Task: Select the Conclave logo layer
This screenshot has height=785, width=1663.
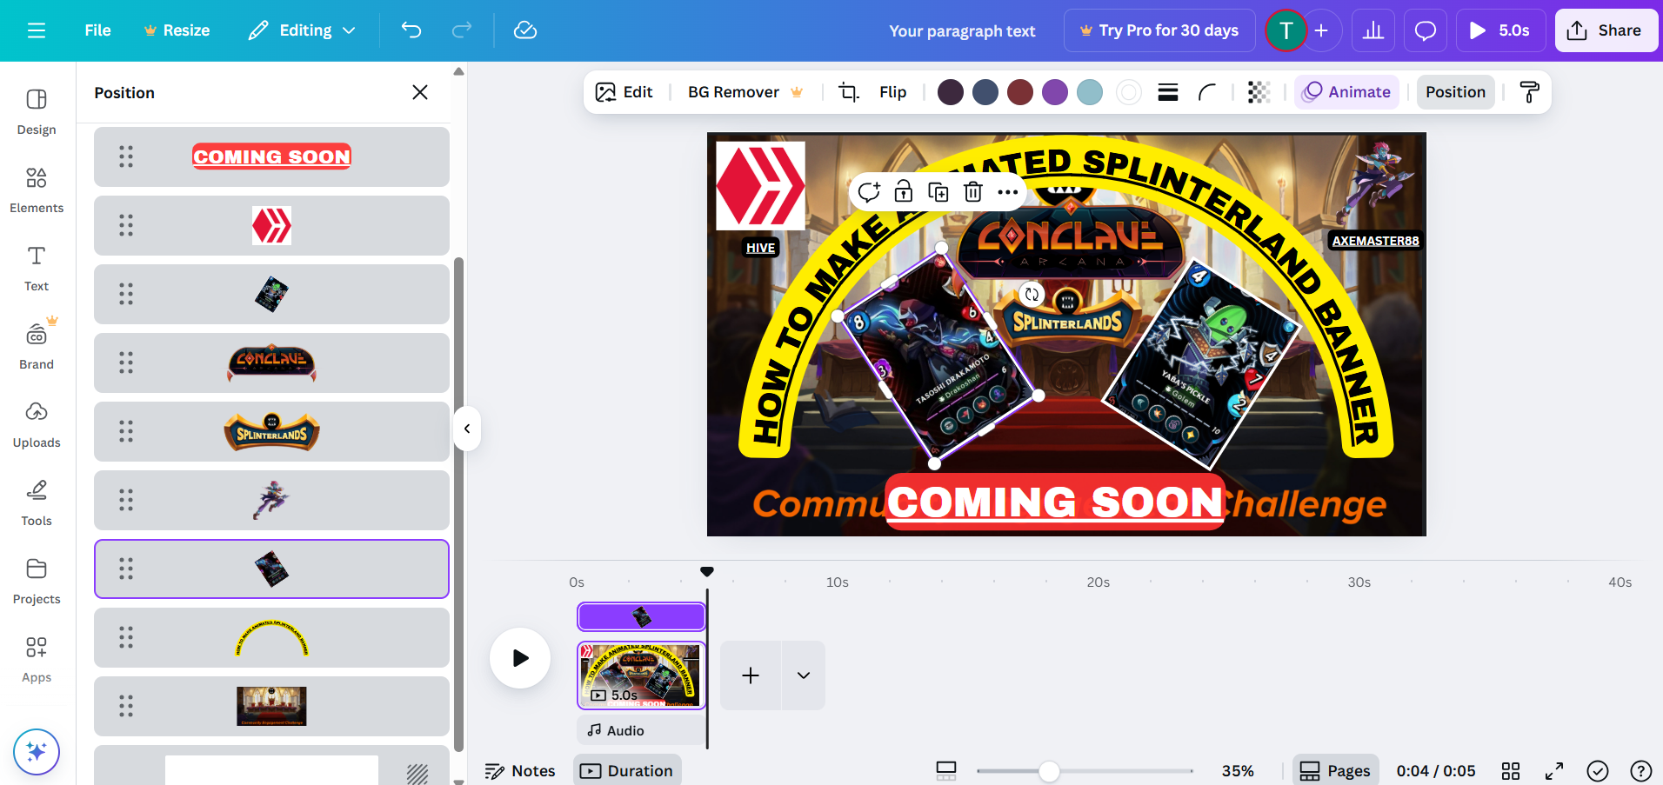Action: (271, 363)
